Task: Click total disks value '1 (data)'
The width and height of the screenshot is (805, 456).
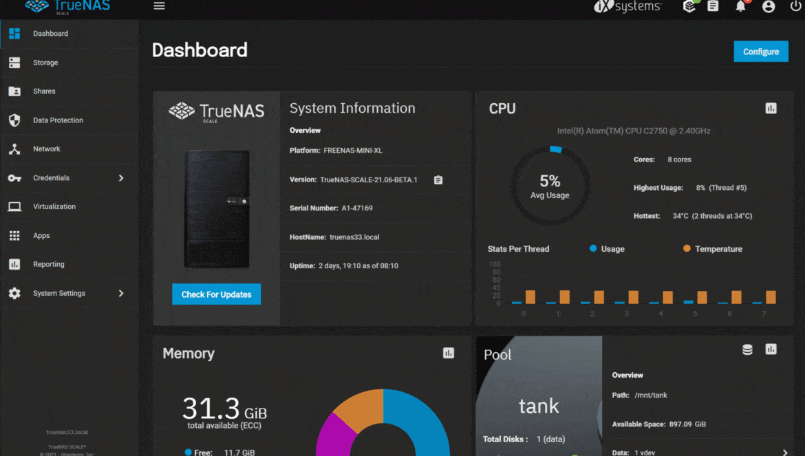Action: (551, 439)
